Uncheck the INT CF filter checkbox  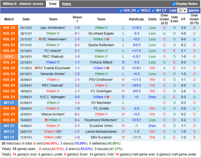pos(153,10)
